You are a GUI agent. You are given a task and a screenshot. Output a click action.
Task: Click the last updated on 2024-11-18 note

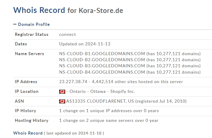[x=74, y=133]
